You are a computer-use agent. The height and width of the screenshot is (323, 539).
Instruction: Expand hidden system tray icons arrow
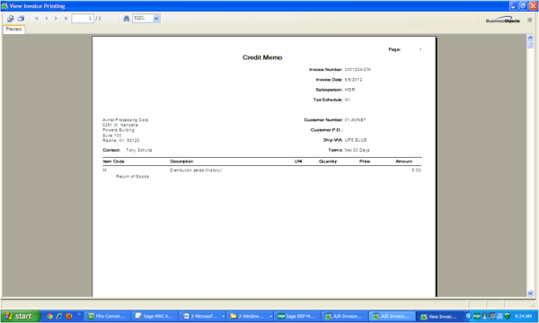[x=469, y=316]
